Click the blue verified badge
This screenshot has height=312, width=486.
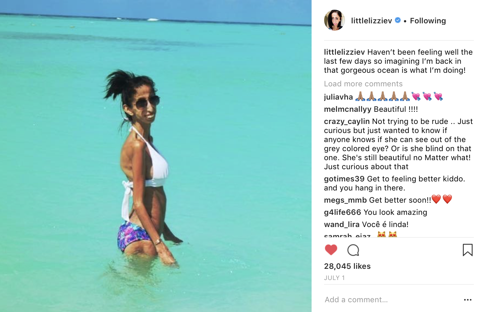coord(398,20)
